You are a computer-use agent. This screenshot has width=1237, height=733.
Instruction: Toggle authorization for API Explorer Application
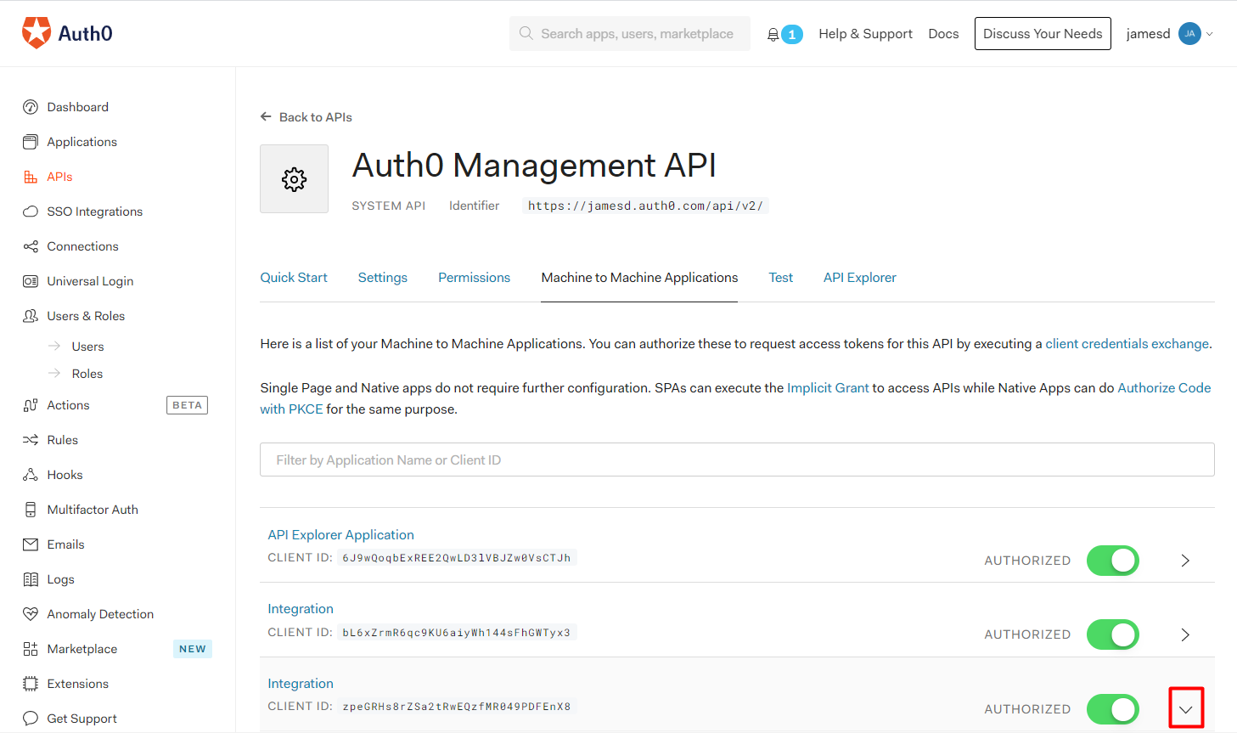pos(1112,561)
